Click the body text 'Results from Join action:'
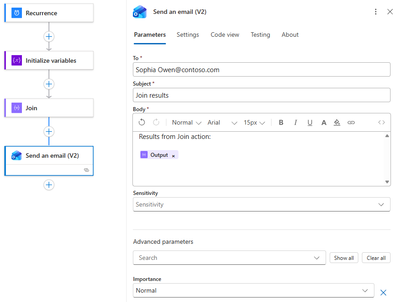This screenshot has width=395, height=302. coord(175,137)
